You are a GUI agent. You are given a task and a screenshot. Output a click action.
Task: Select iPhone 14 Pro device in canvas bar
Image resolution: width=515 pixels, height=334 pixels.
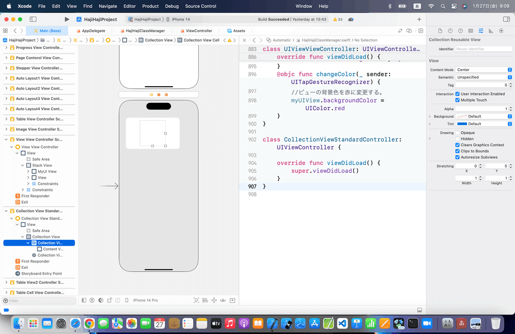coord(145,300)
